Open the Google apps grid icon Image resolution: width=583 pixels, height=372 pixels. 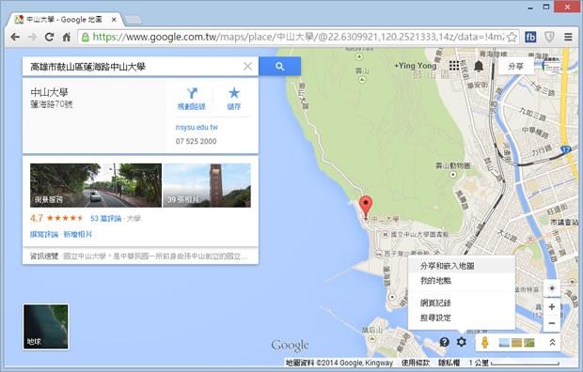(454, 66)
